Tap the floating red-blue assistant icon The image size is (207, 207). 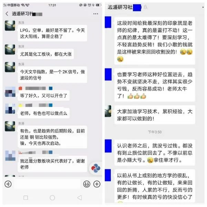coord(96,168)
